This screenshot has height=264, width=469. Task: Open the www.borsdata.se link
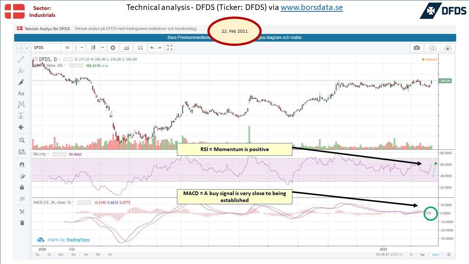pos(312,7)
